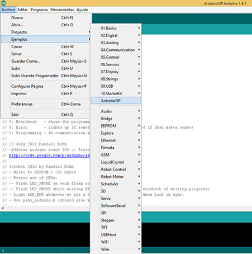
Task: Open the code.google.com link in code
Action: [x=49, y=156]
